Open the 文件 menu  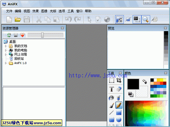click(x=9, y=11)
